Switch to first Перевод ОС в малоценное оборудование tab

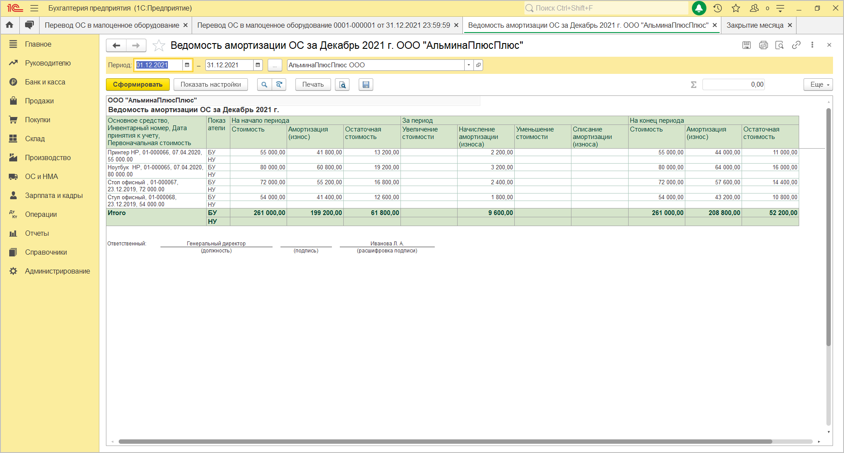pos(112,25)
